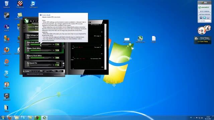Open the TeamViewer 6 desktop shortcut

(33, 4)
